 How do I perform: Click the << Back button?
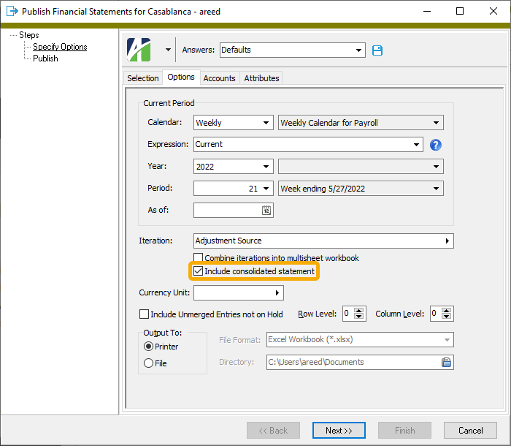[273, 431]
